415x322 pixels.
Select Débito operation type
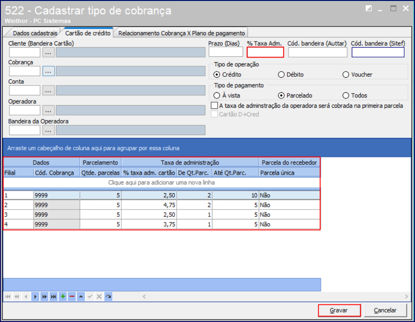click(281, 75)
